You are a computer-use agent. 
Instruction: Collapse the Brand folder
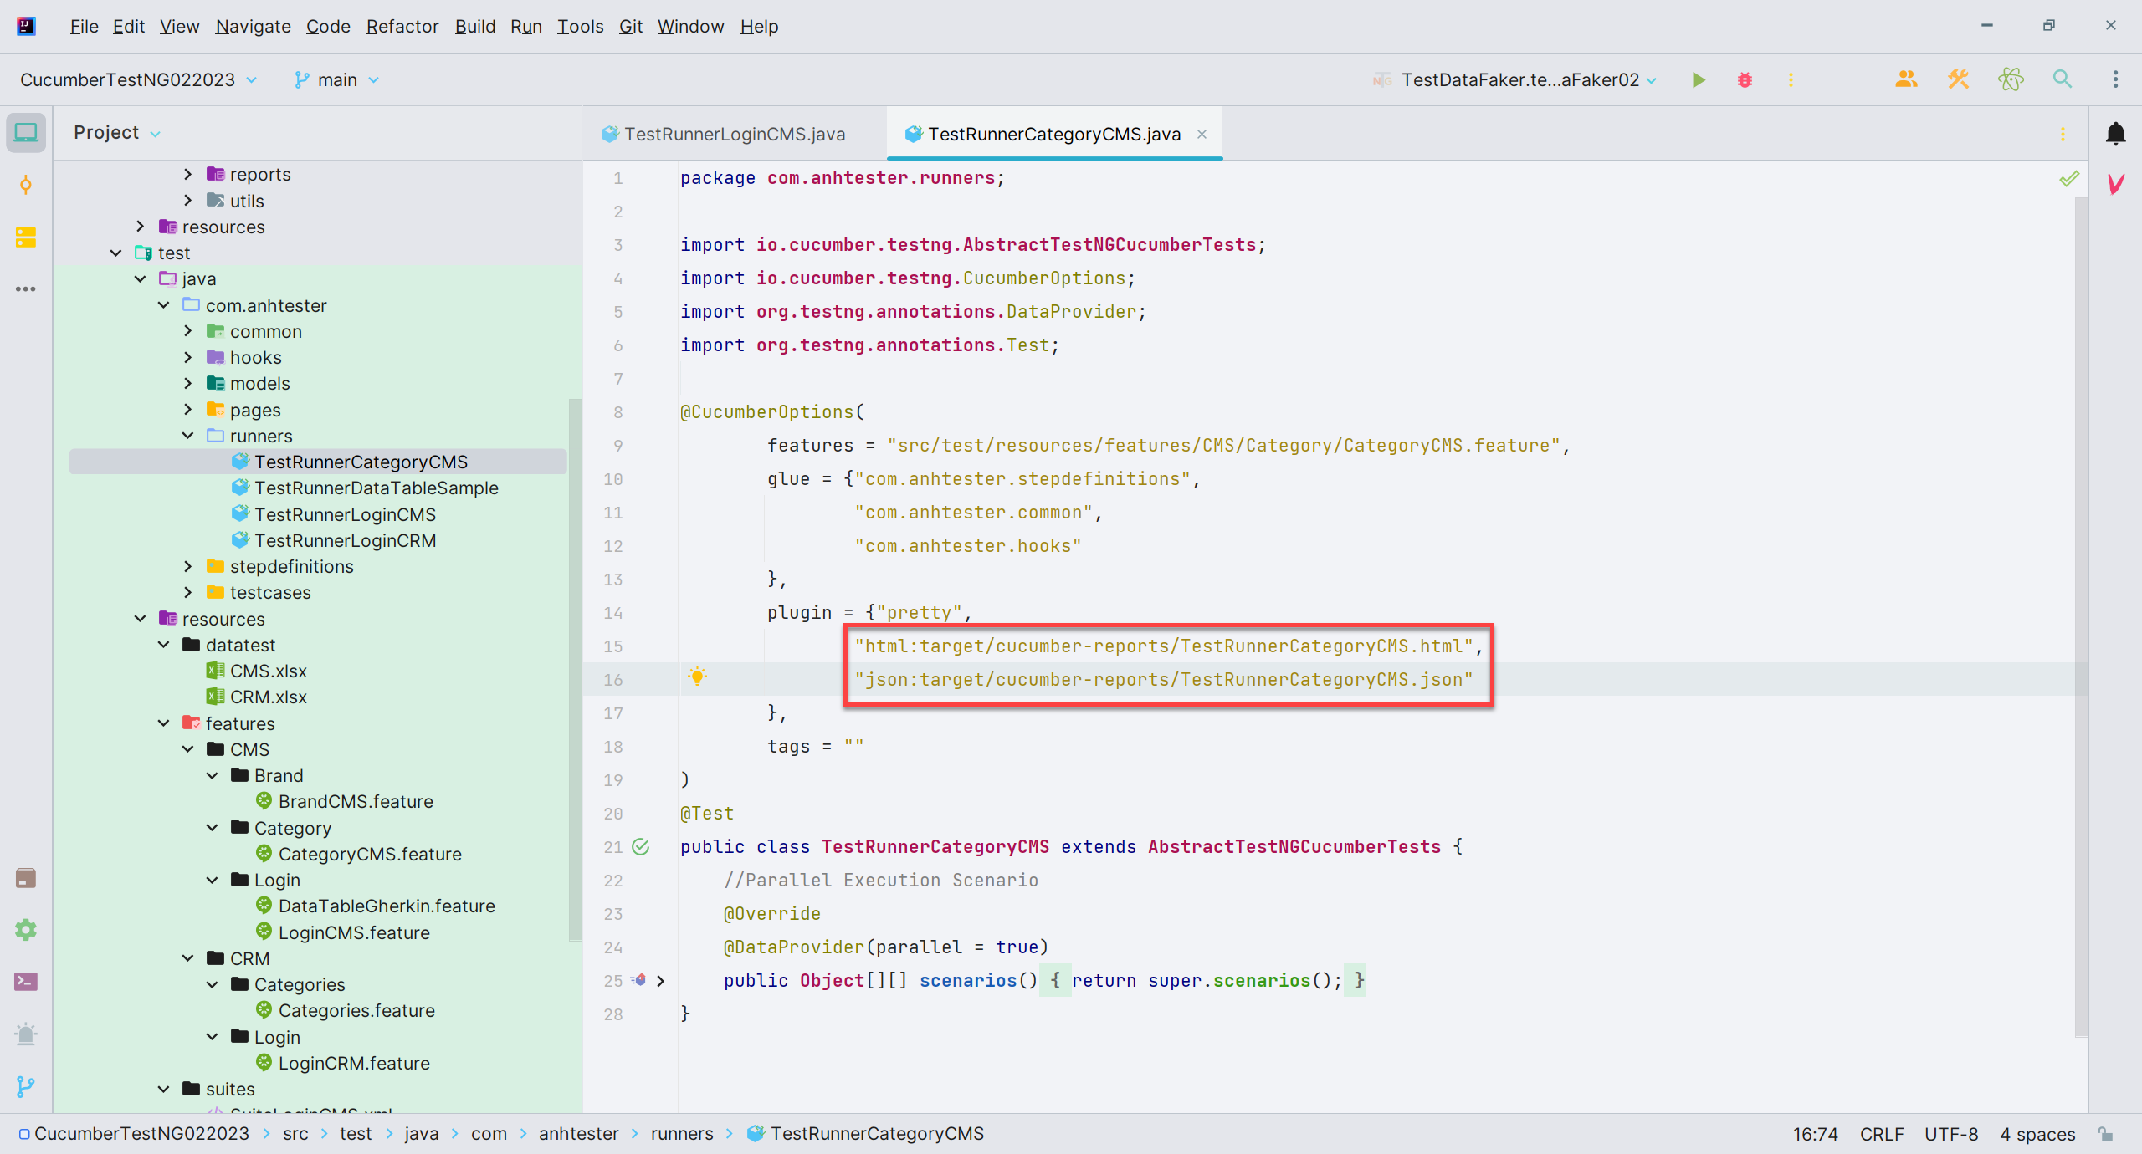point(213,775)
